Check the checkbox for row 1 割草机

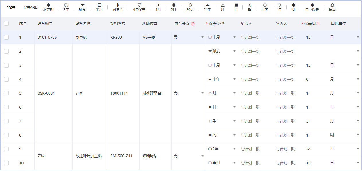coord(6,37)
